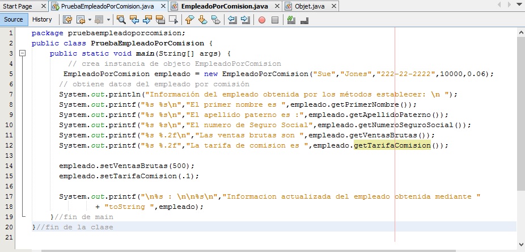
Task: Open the Back navigation dropdown arrow
Action: point(90,20)
